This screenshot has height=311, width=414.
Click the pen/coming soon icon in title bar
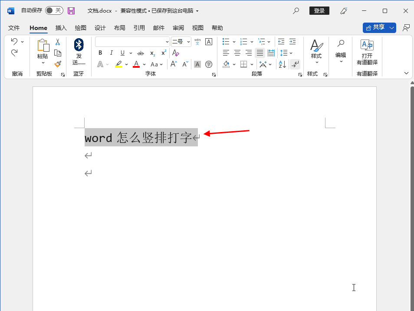pyautogui.click(x=344, y=11)
